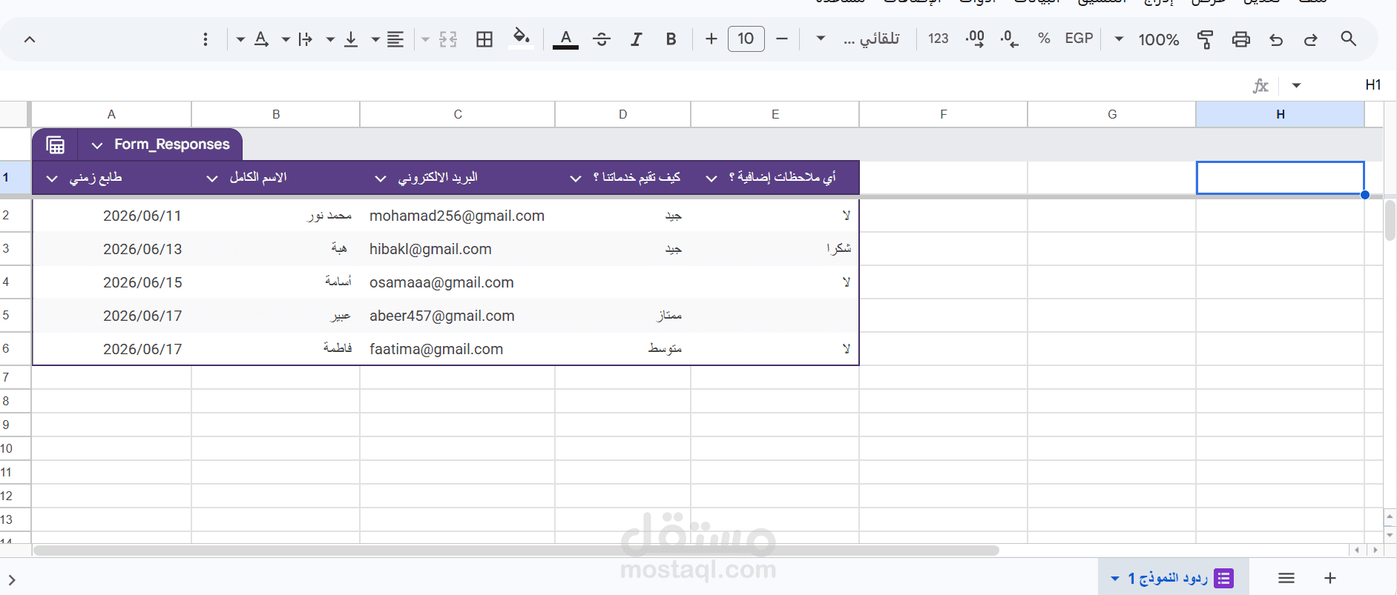Increase decimal places icon

coord(975,39)
